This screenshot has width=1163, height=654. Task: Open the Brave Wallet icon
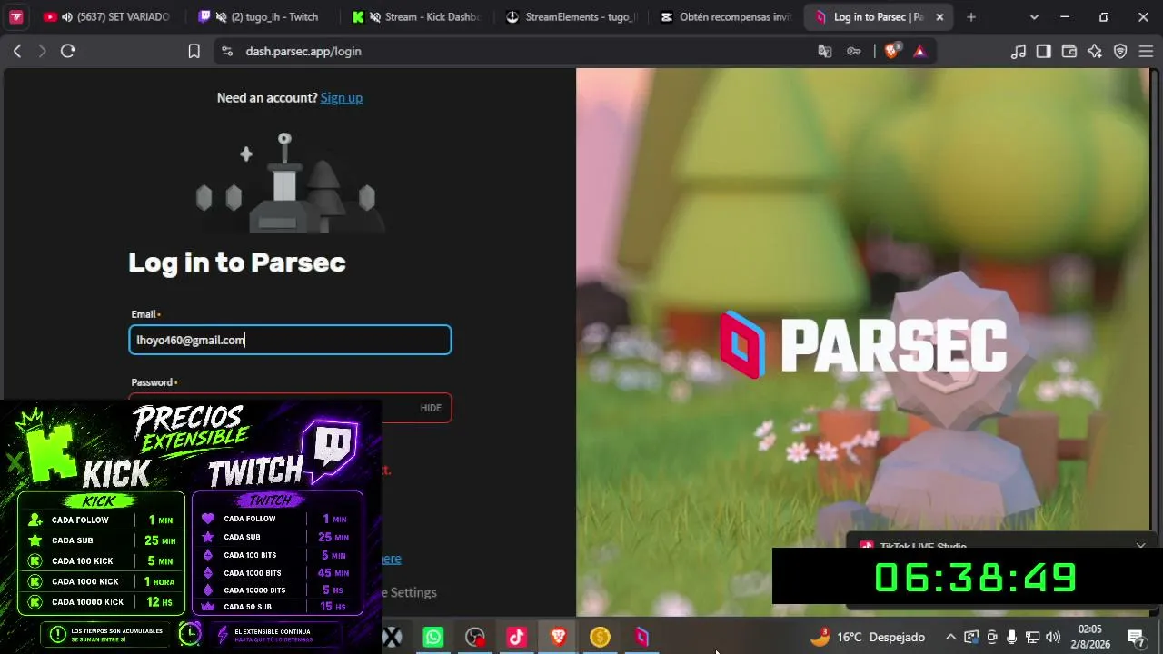pyautogui.click(x=1069, y=52)
